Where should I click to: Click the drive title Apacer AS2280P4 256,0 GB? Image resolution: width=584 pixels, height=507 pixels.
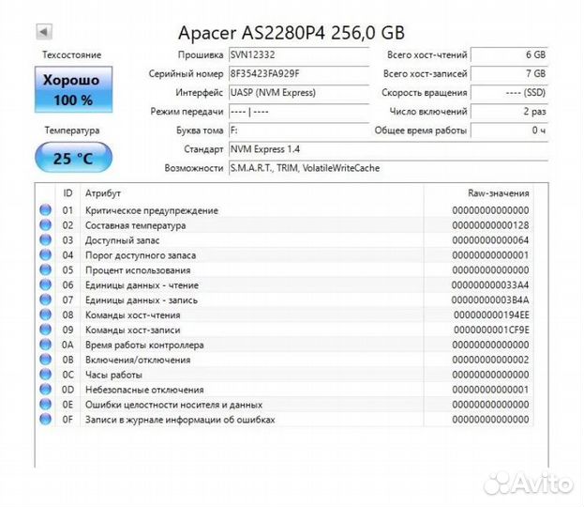coord(292,33)
